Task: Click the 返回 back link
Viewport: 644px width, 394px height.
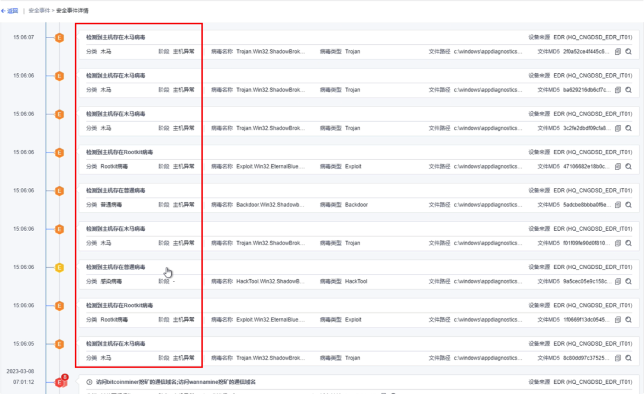Action: 10,10
